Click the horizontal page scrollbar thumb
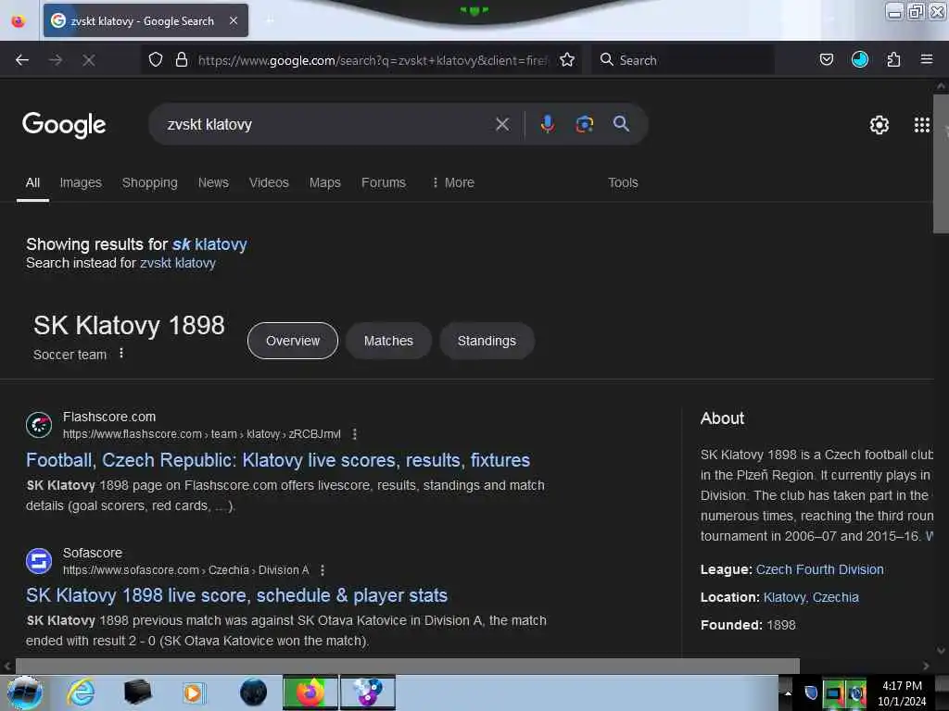This screenshot has height=711, width=949. [x=408, y=667]
